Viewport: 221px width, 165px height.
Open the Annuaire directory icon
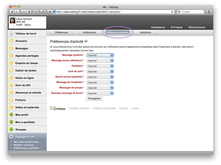[11, 41]
